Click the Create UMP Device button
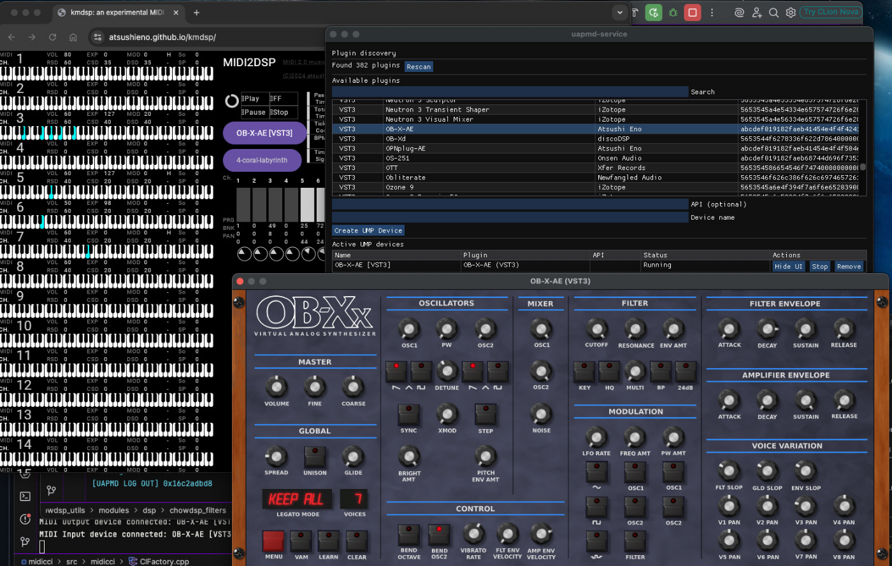The image size is (892, 566). (x=368, y=230)
